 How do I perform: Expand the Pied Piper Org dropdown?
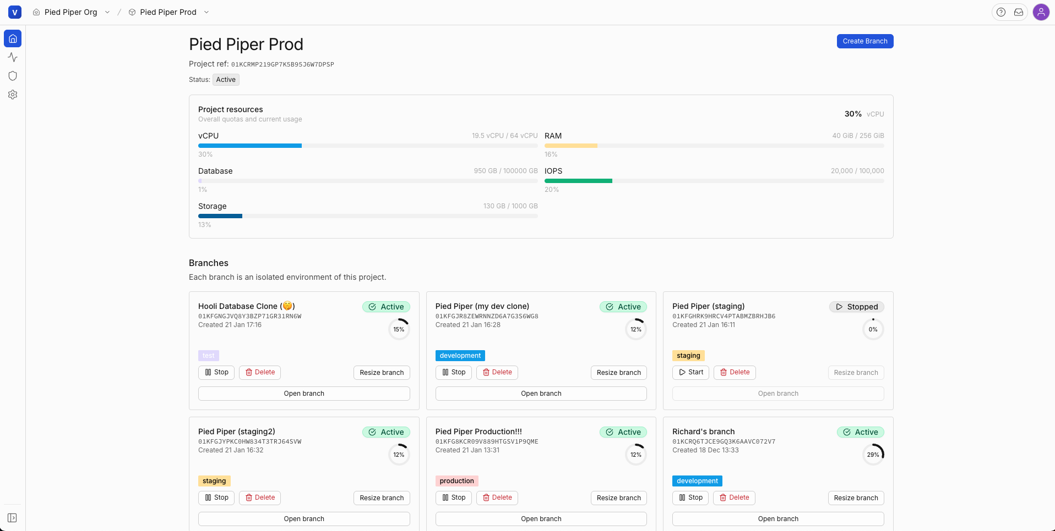coord(107,12)
